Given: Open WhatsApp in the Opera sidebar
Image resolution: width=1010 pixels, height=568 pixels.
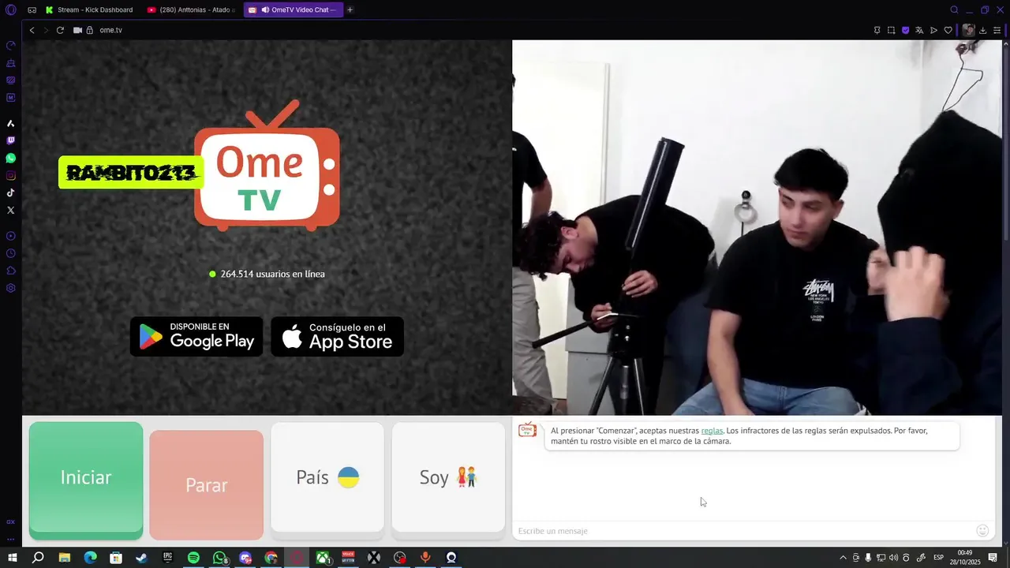Looking at the screenshot, I should [x=10, y=158].
